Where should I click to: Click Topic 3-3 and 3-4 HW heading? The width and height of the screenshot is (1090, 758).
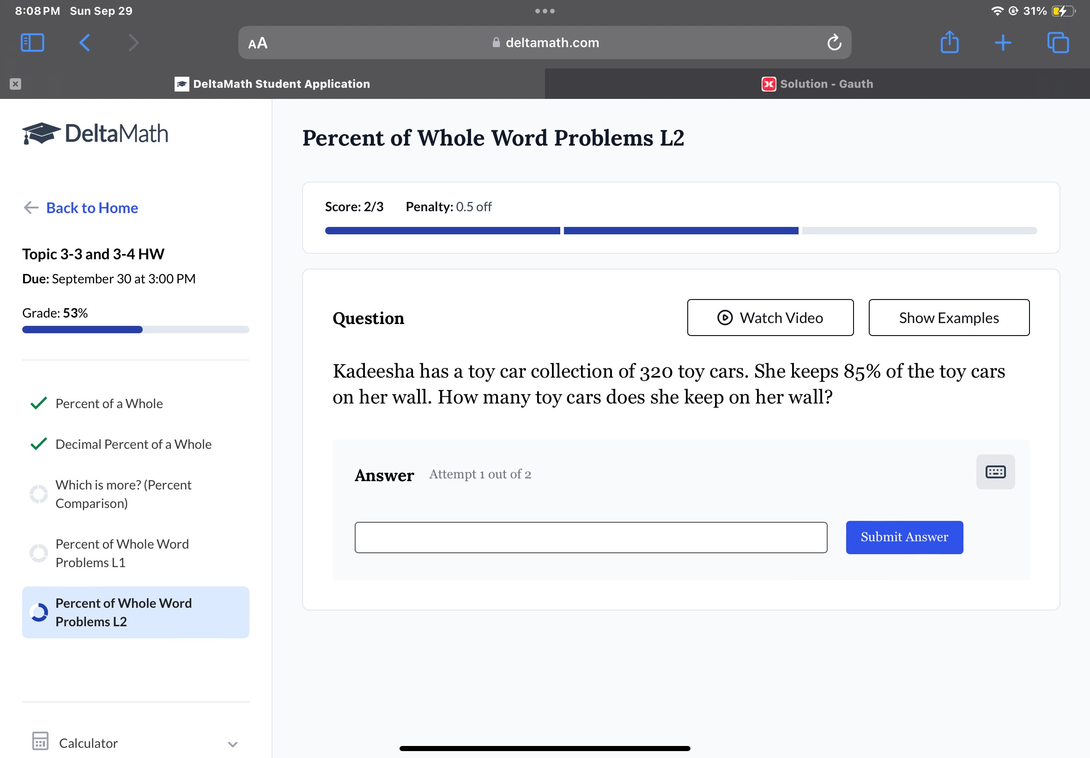coord(93,254)
